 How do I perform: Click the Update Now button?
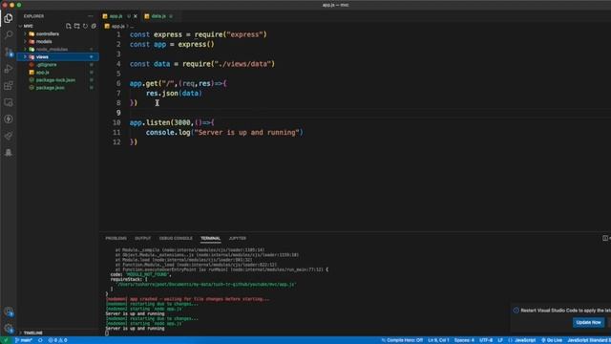point(588,323)
